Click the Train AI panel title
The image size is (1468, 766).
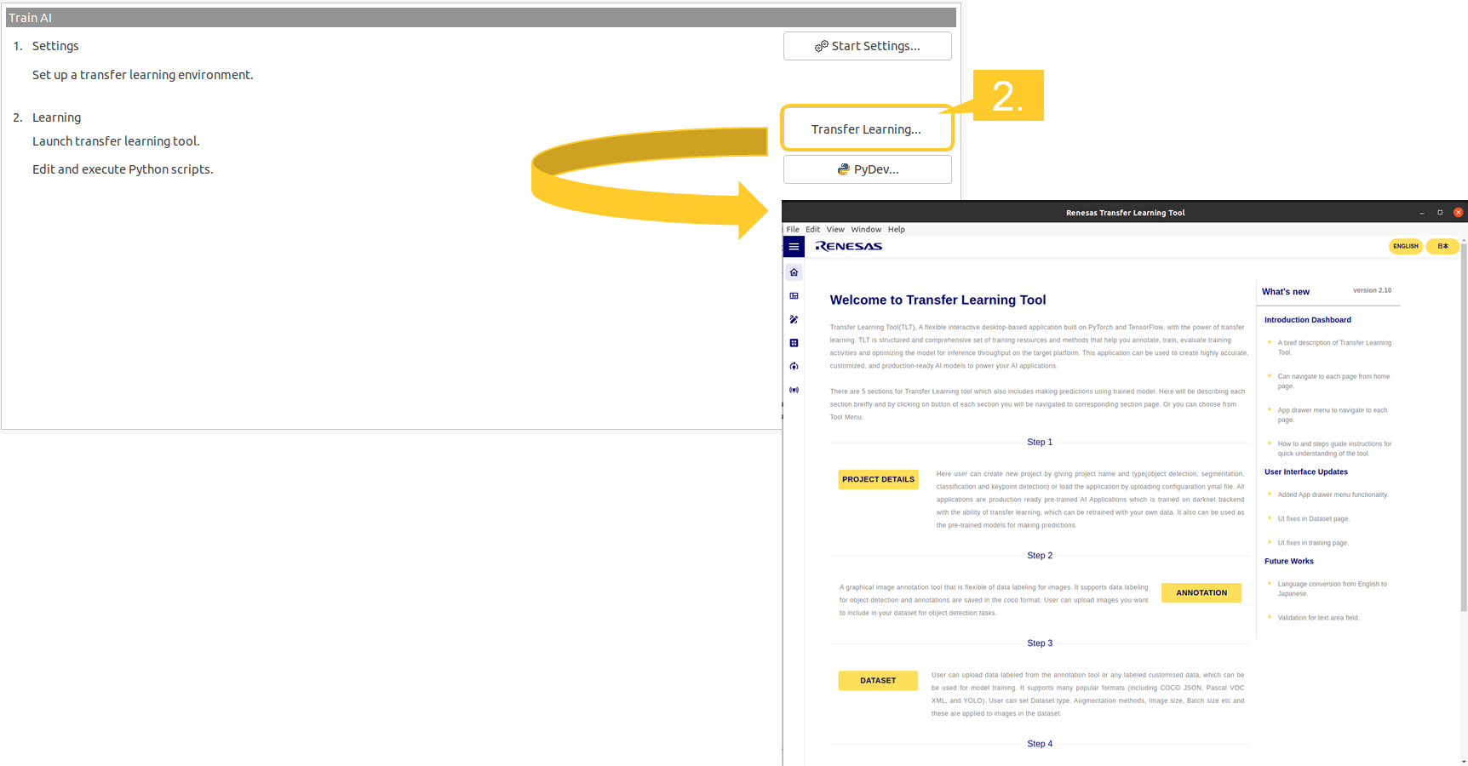(30, 18)
